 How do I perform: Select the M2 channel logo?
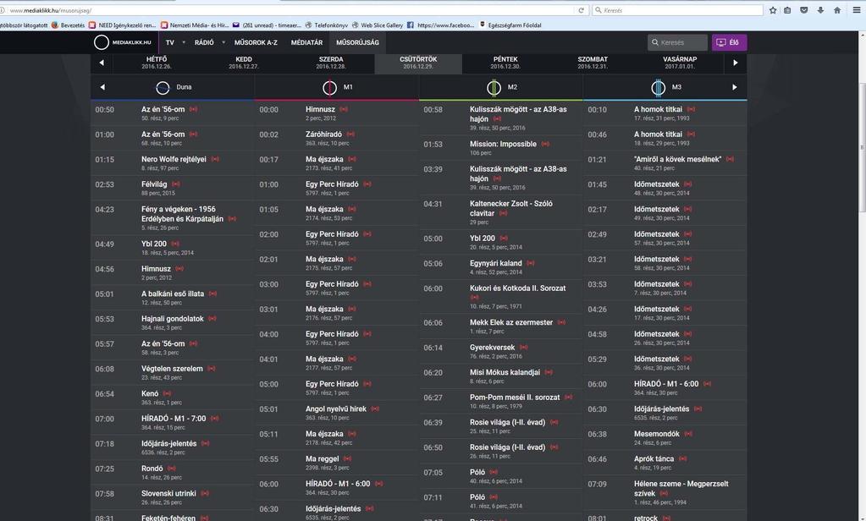(494, 87)
